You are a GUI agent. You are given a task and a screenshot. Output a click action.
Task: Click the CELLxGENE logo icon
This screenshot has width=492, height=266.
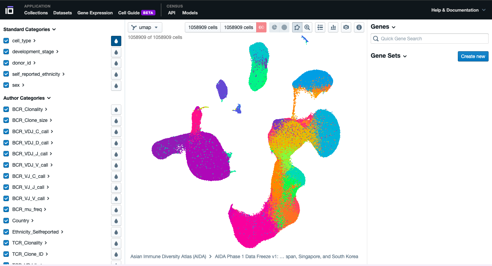[x=9, y=10]
